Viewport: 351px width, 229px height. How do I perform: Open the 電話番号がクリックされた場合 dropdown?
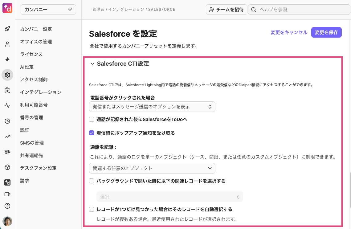tap(152, 106)
